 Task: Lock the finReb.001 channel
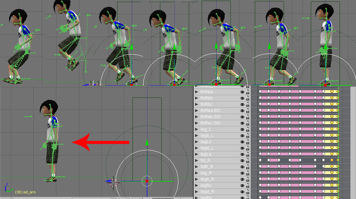point(248,117)
